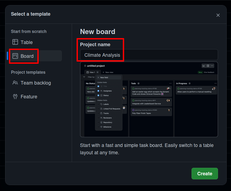Open the ellipsis menu on the Todo column
This screenshot has width=231, height=191.
[170, 83]
